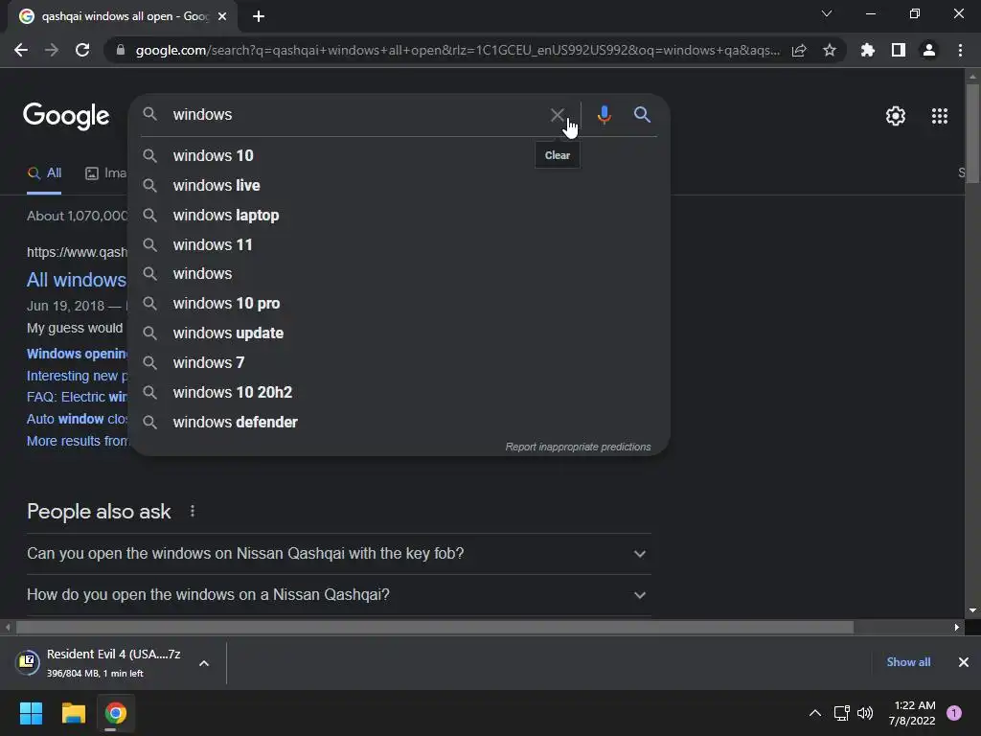Expand How do you open the windows question

338,594
